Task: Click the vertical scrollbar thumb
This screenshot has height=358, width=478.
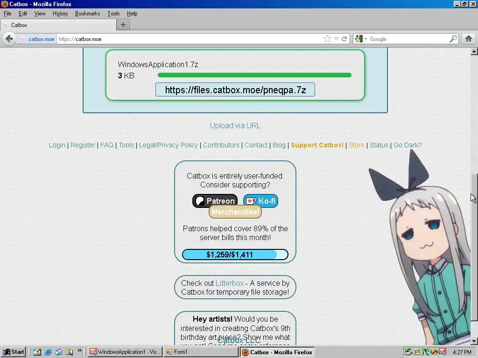Action: [474, 247]
